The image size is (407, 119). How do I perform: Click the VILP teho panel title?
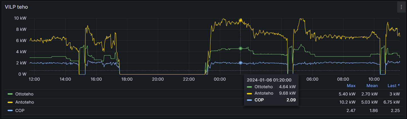pyautogui.click(x=16, y=7)
